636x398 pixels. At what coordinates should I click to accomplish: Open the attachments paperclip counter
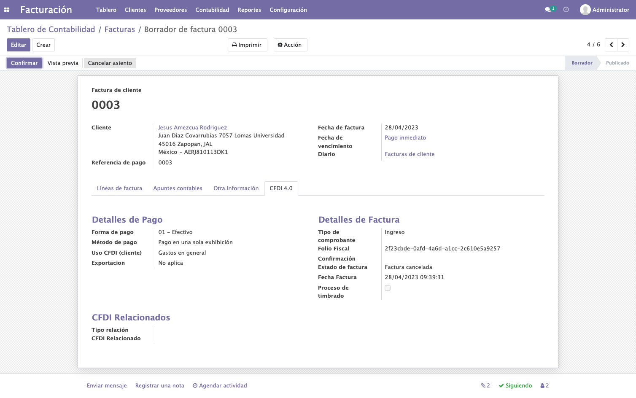[485, 386]
